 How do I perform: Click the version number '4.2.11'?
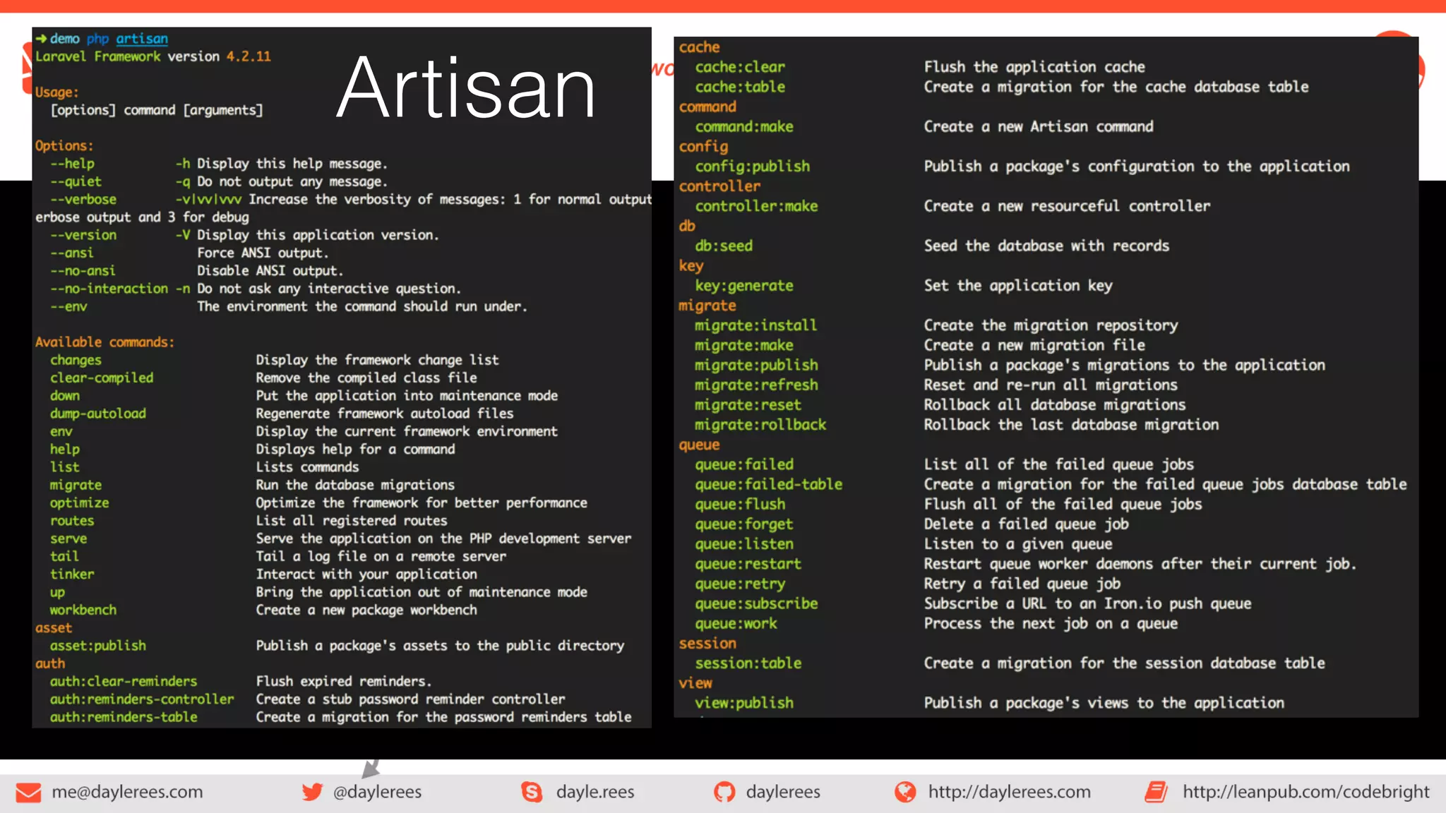click(249, 56)
